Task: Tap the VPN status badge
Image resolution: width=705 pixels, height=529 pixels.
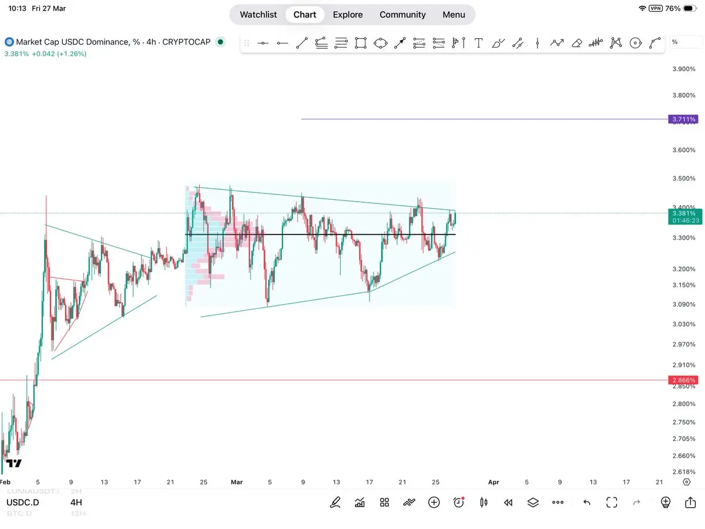Action: 656,8
